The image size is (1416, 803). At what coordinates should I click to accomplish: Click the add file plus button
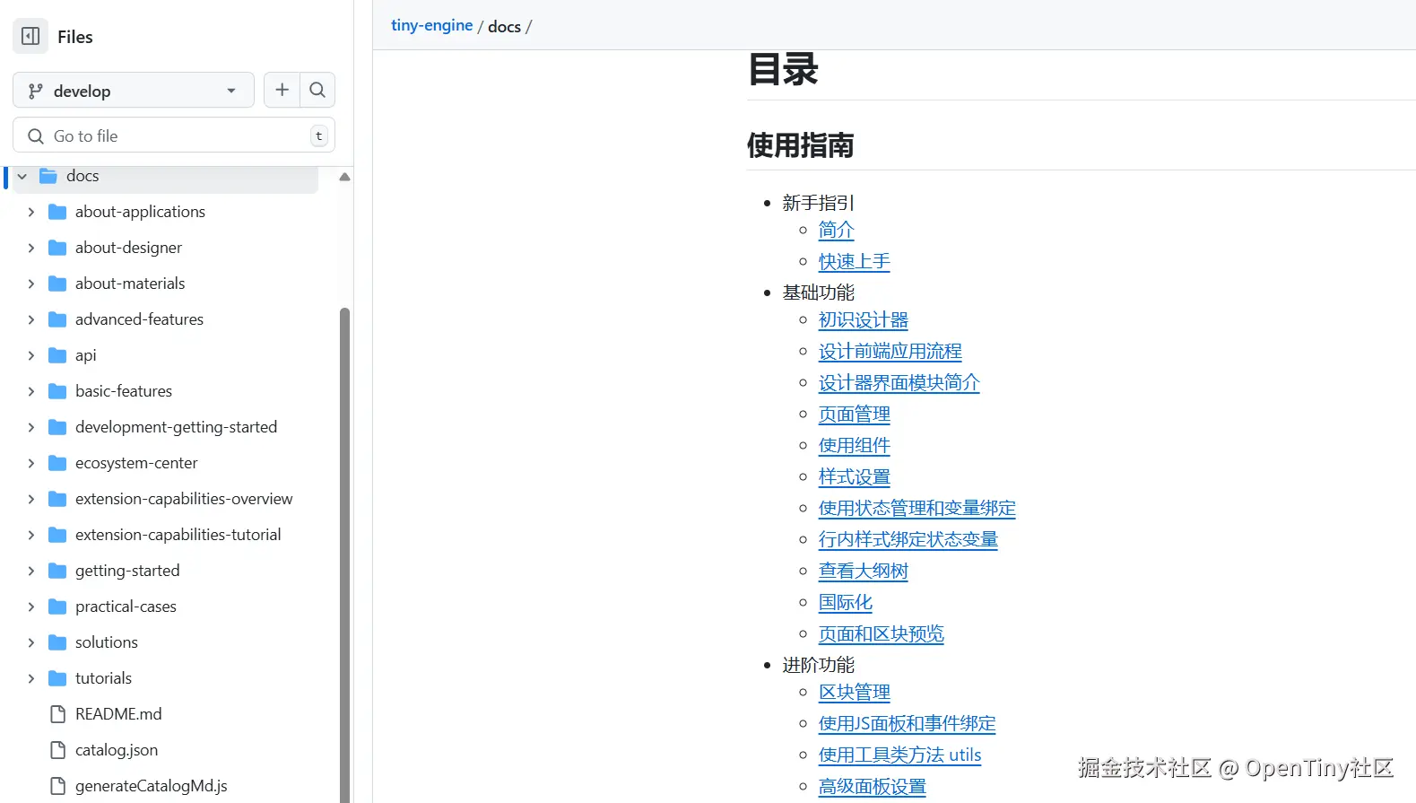click(x=282, y=90)
